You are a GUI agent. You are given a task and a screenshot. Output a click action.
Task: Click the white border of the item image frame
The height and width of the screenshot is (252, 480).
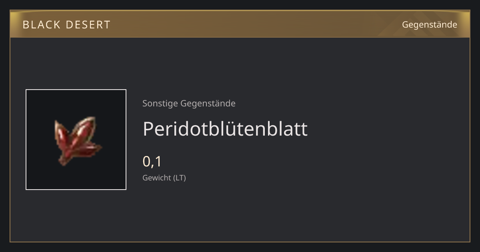(76, 90)
